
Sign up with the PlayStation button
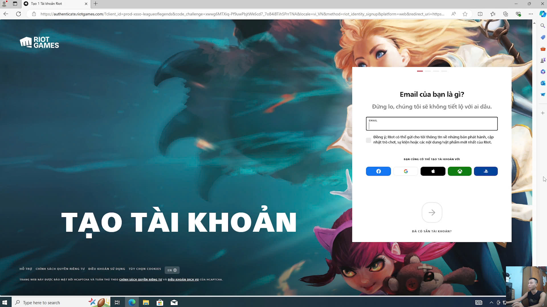[486, 171]
